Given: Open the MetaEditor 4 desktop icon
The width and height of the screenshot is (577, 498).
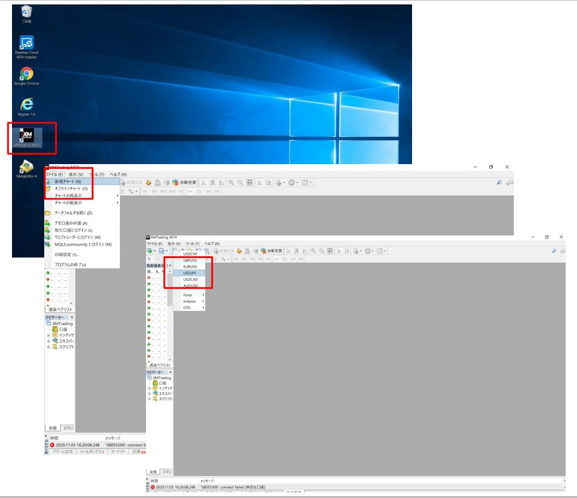Looking at the screenshot, I should 27,169.
